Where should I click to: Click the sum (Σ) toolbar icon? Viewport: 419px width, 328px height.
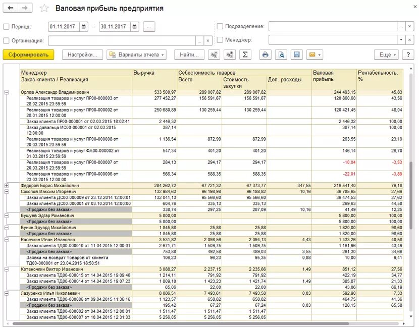[245, 54]
